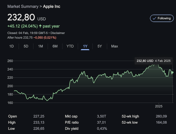This screenshot has height=134, width=176.
Task: Click the Closed: 04 Feb, 19:59 GMT-5 timestamp
Action: (28, 33)
